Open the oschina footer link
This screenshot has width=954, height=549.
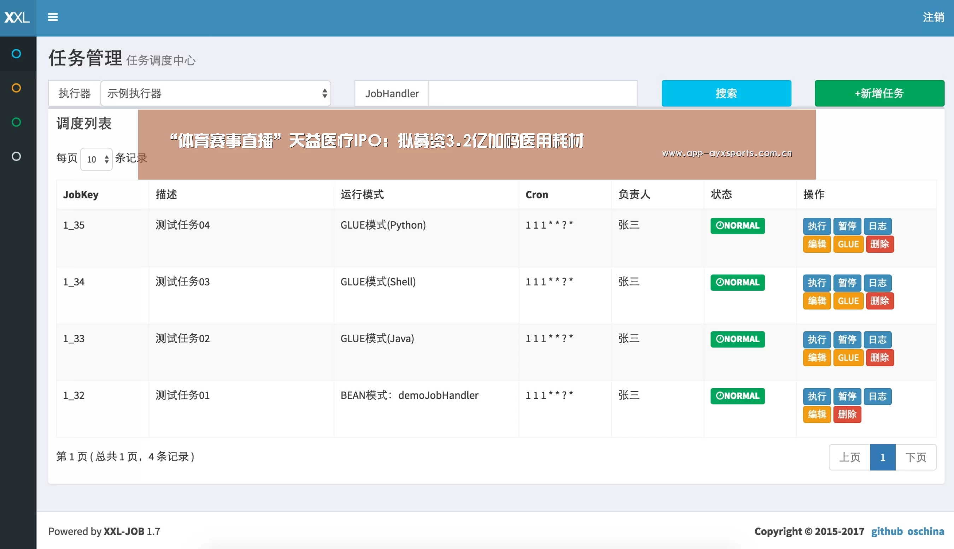tap(925, 531)
